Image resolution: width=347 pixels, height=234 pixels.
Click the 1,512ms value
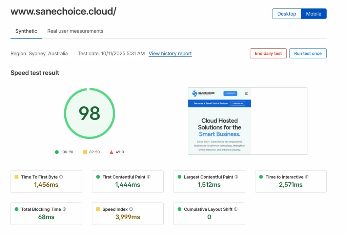(x=209, y=185)
